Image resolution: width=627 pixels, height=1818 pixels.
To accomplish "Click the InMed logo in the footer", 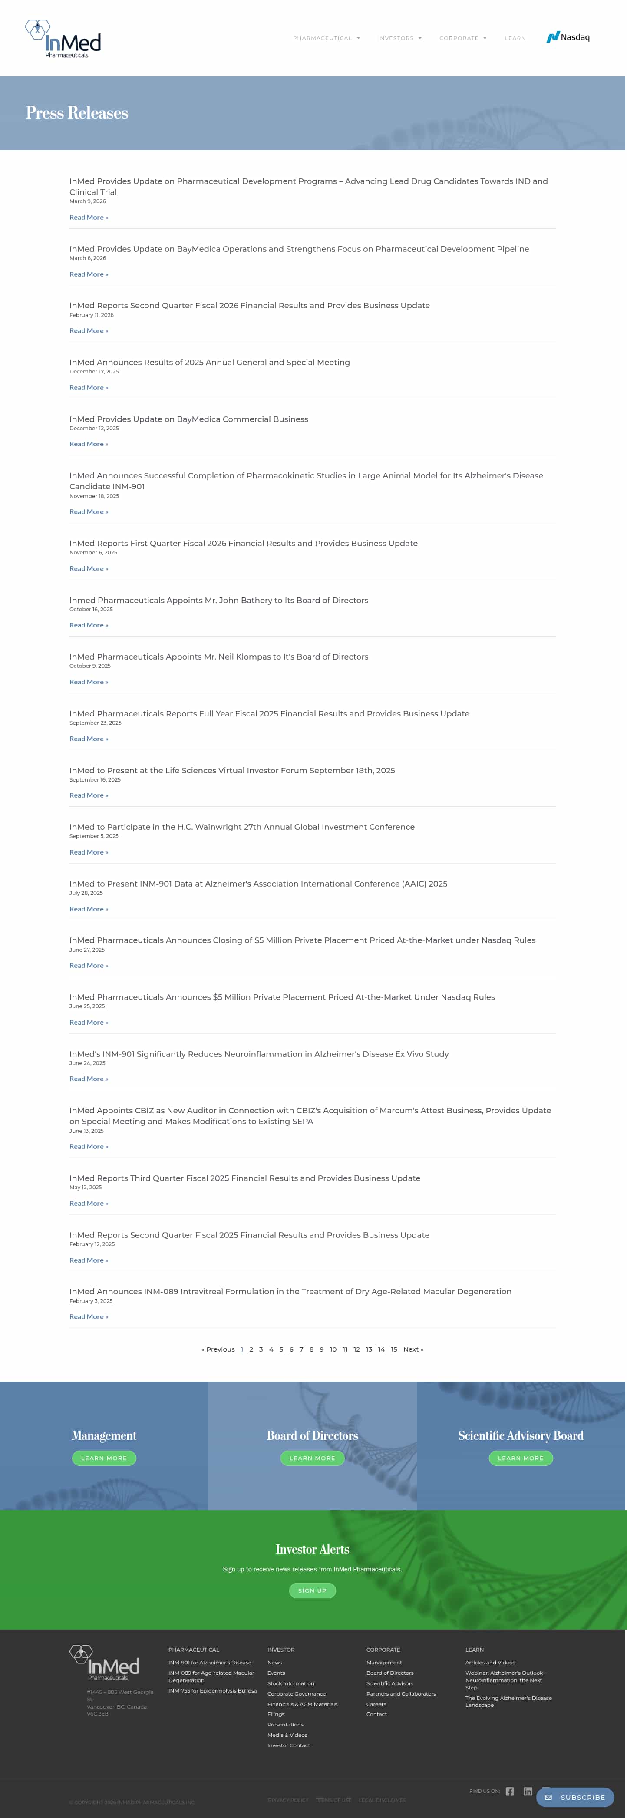I will (105, 1662).
